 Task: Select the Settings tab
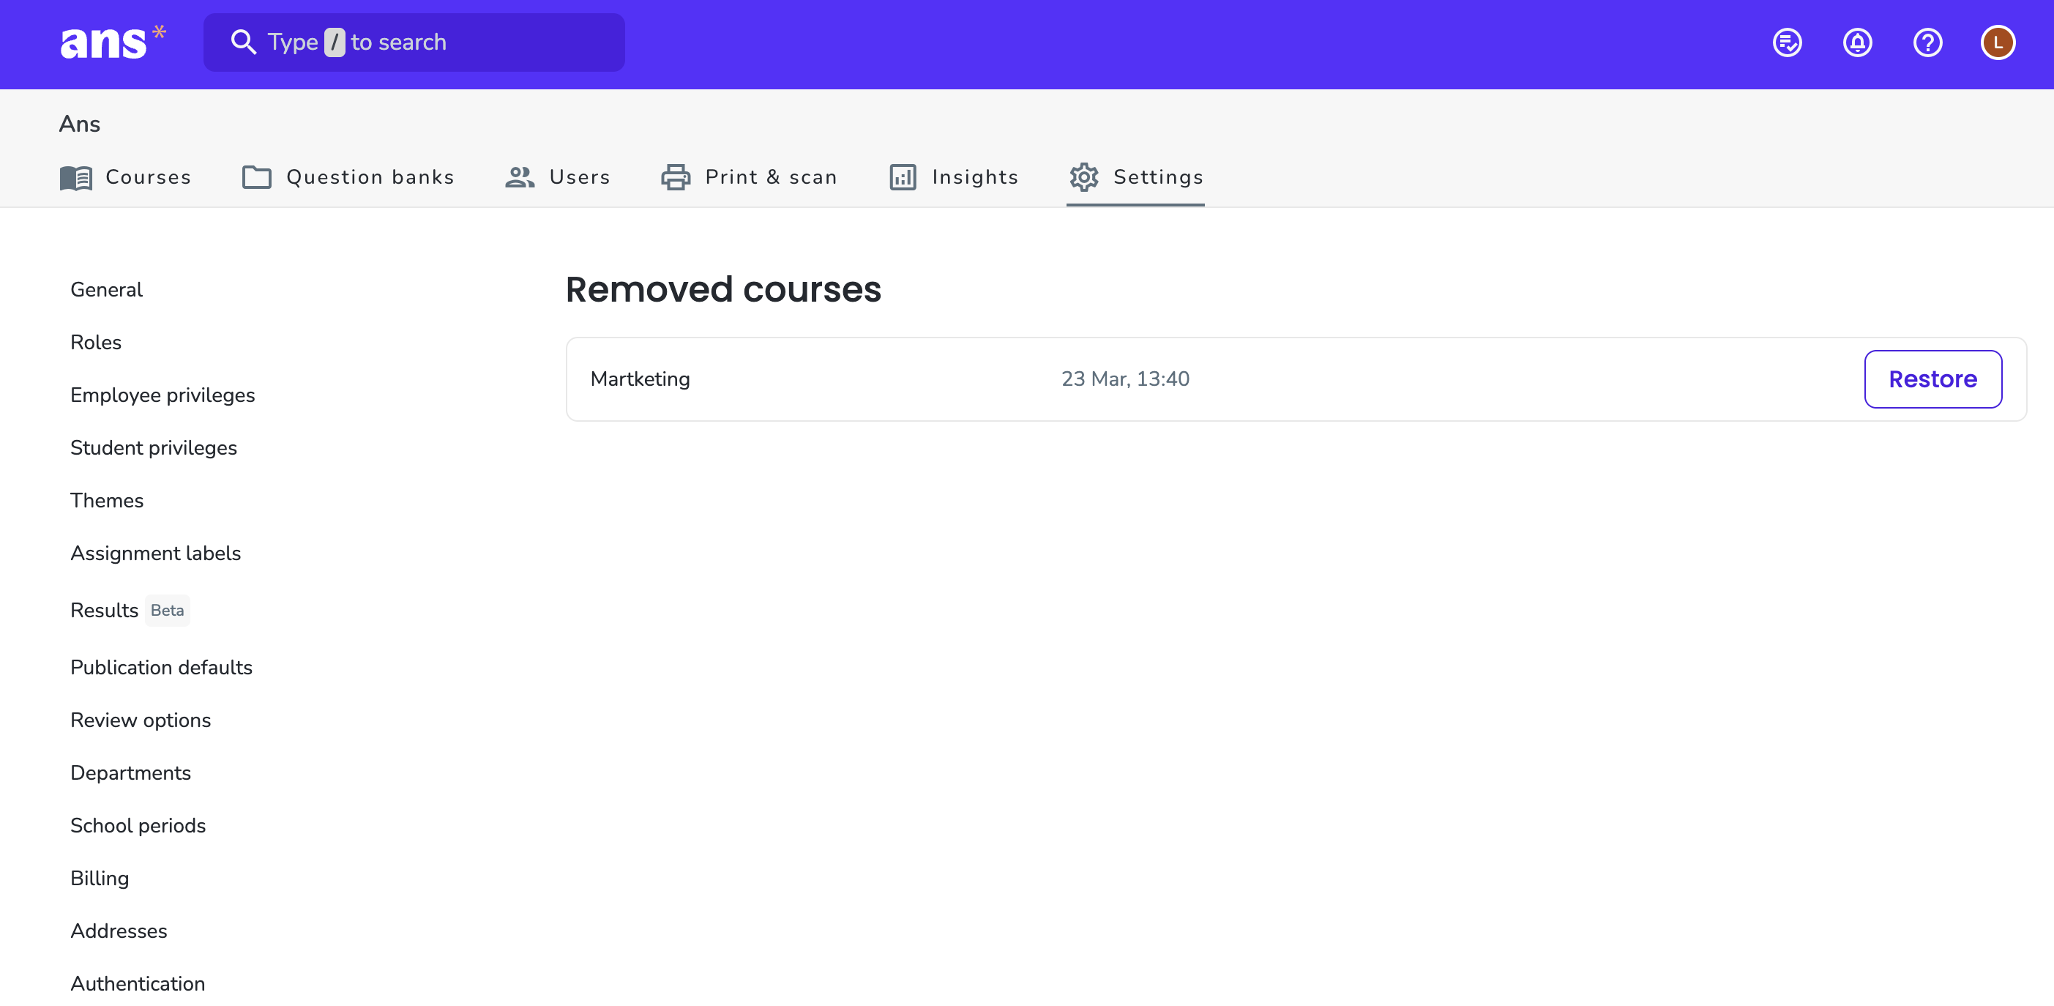point(1135,177)
